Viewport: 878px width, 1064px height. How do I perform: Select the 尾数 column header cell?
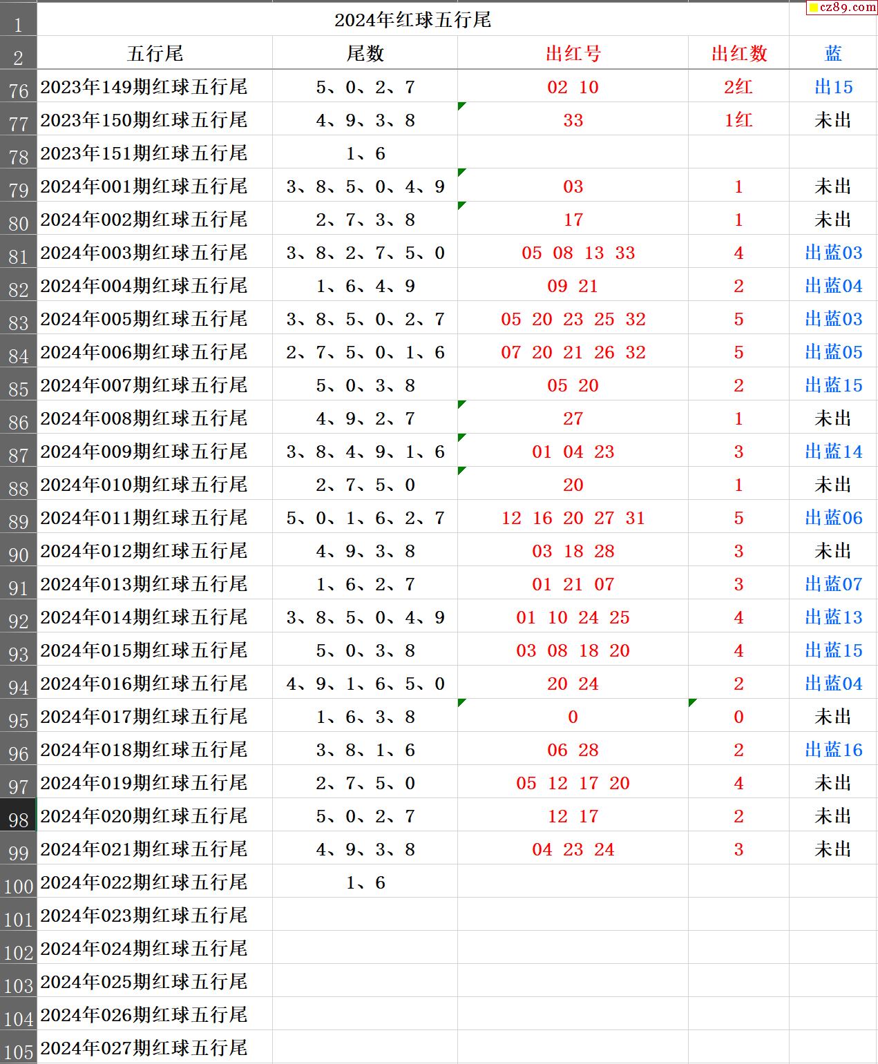coord(365,54)
